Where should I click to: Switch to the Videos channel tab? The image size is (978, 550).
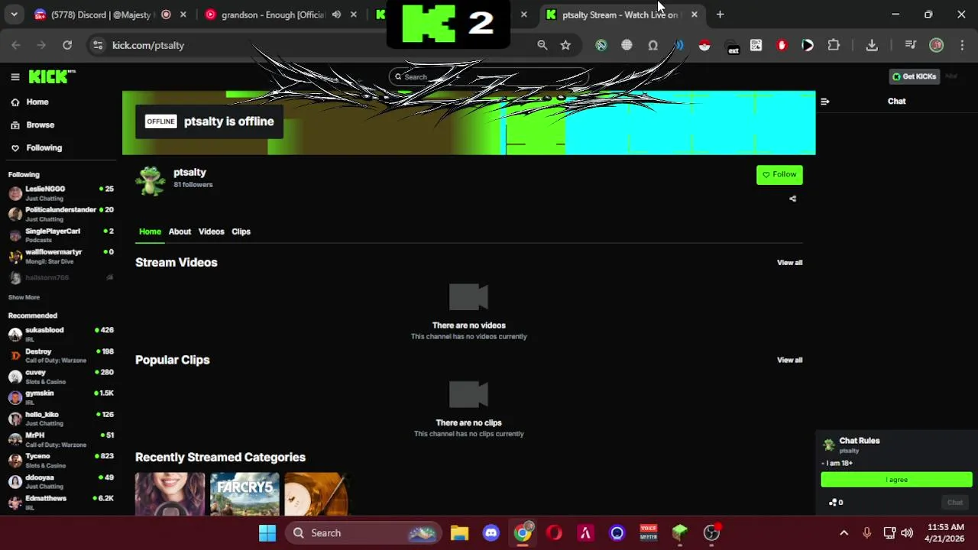pos(211,231)
